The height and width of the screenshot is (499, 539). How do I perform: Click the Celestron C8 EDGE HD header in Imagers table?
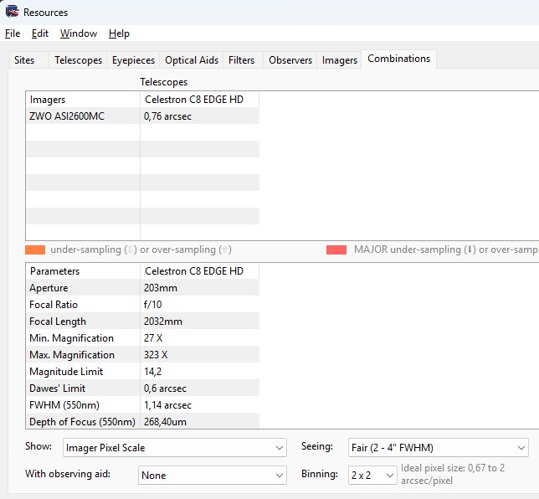click(x=200, y=100)
